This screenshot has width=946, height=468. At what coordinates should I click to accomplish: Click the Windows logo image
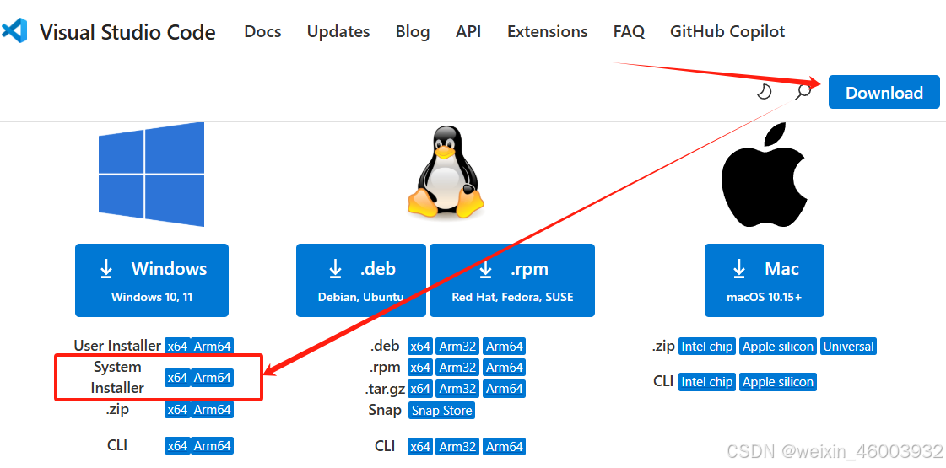(151, 175)
